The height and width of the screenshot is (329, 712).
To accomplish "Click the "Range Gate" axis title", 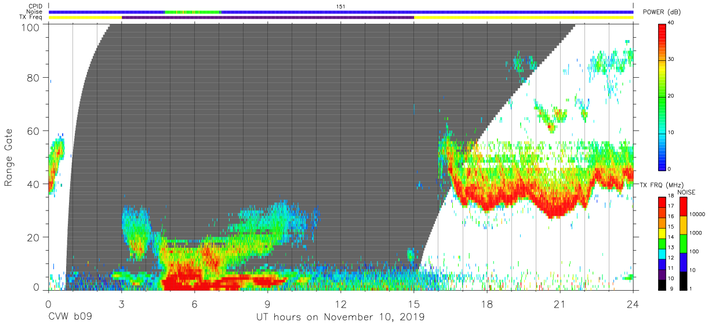I will [x=9, y=158].
